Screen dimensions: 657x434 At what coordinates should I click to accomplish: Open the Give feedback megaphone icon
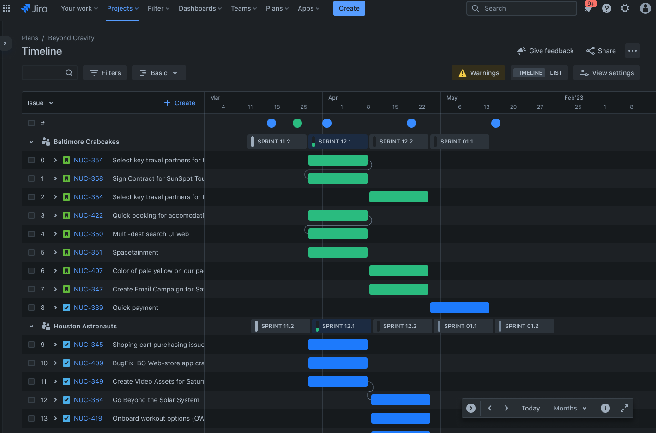(x=521, y=51)
